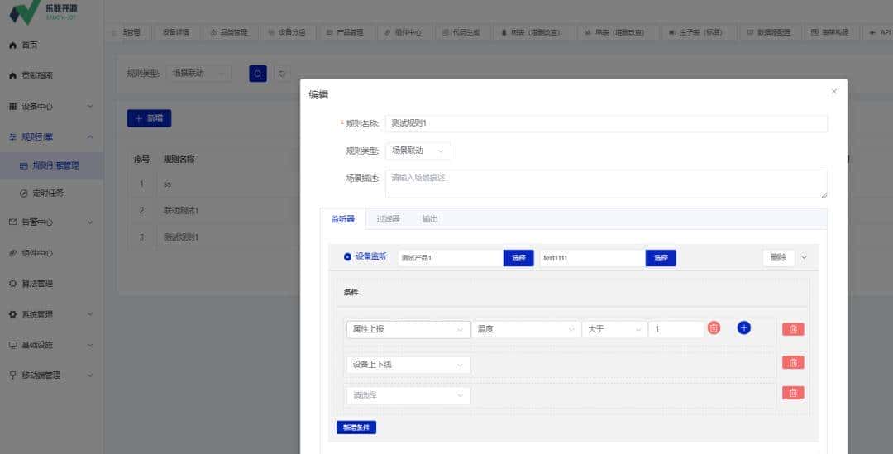Delete the 属性上报 condition row
Image resolution: width=893 pixels, height=454 pixels.
tap(793, 329)
